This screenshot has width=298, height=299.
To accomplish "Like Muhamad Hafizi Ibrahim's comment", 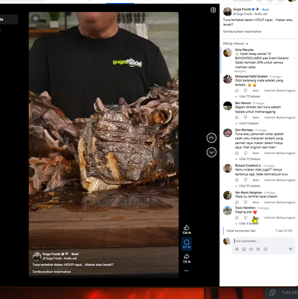I will tap(237, 90).
